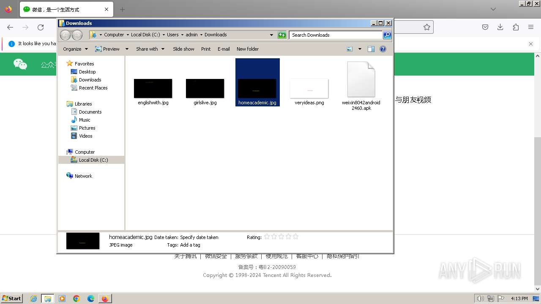Open Firefox Pocket save icon
Image resolution: width=541 pixels, height=304 pixels.
click(x=485, y=27)
